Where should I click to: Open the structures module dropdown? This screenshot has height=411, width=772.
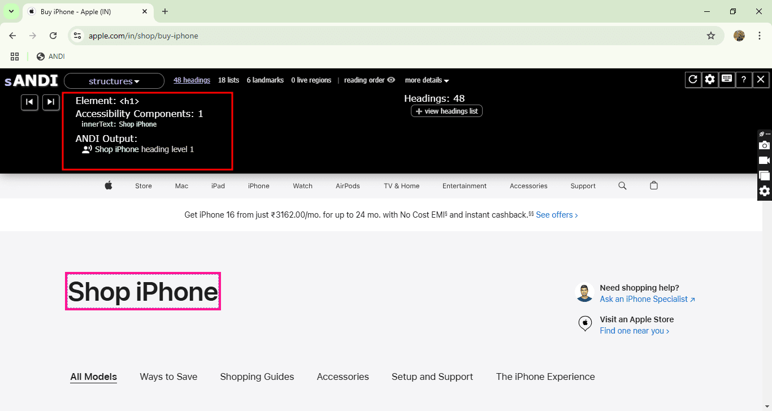114,81
